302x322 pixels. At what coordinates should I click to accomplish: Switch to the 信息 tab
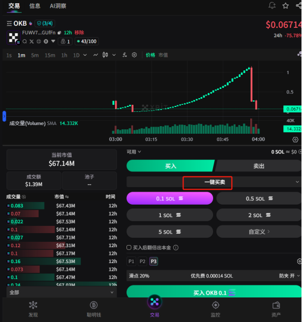click(35, 6)
